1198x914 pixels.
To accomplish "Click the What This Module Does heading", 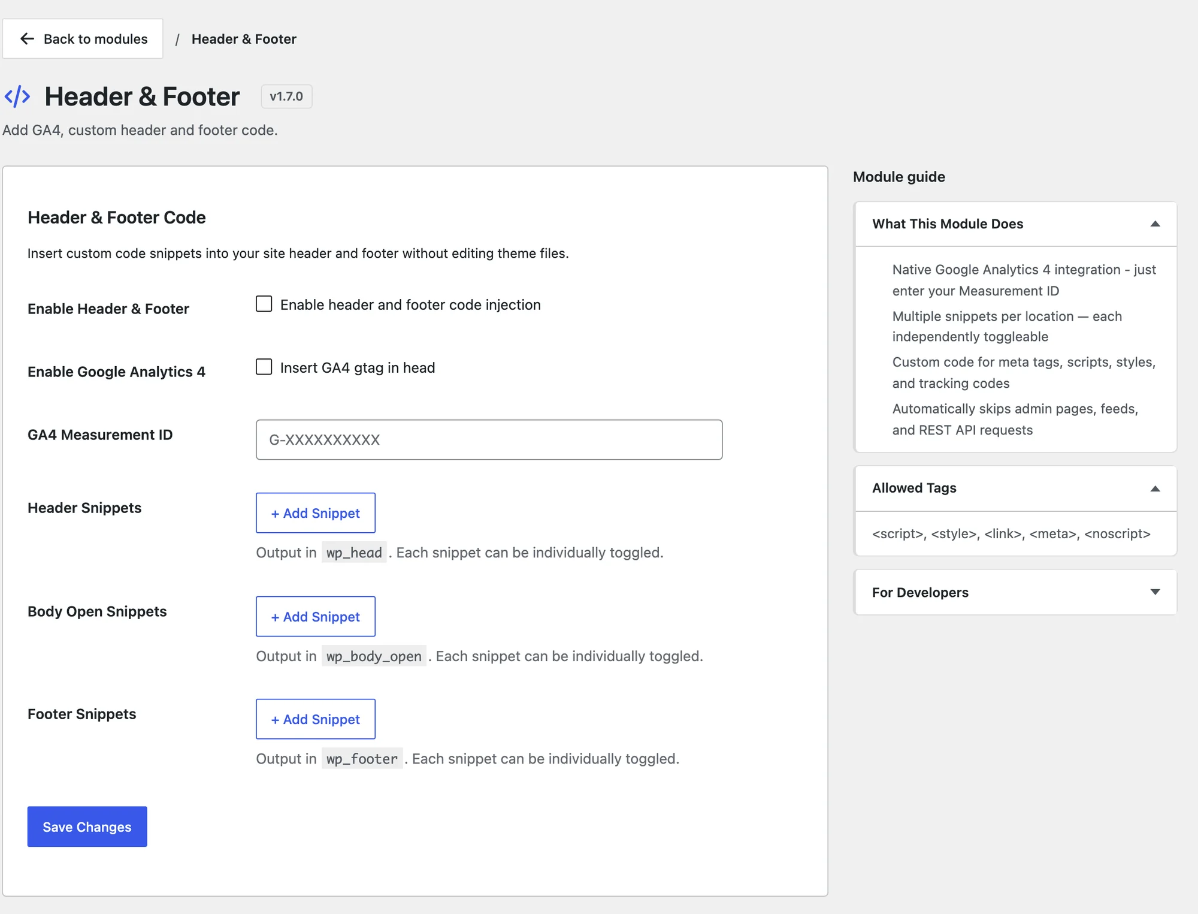I will 948,224.
